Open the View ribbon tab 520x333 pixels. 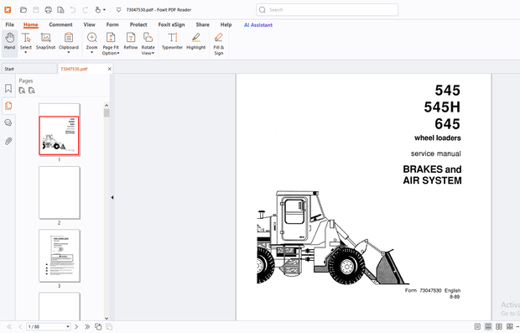pyautogui.click(x=89, y=24)
